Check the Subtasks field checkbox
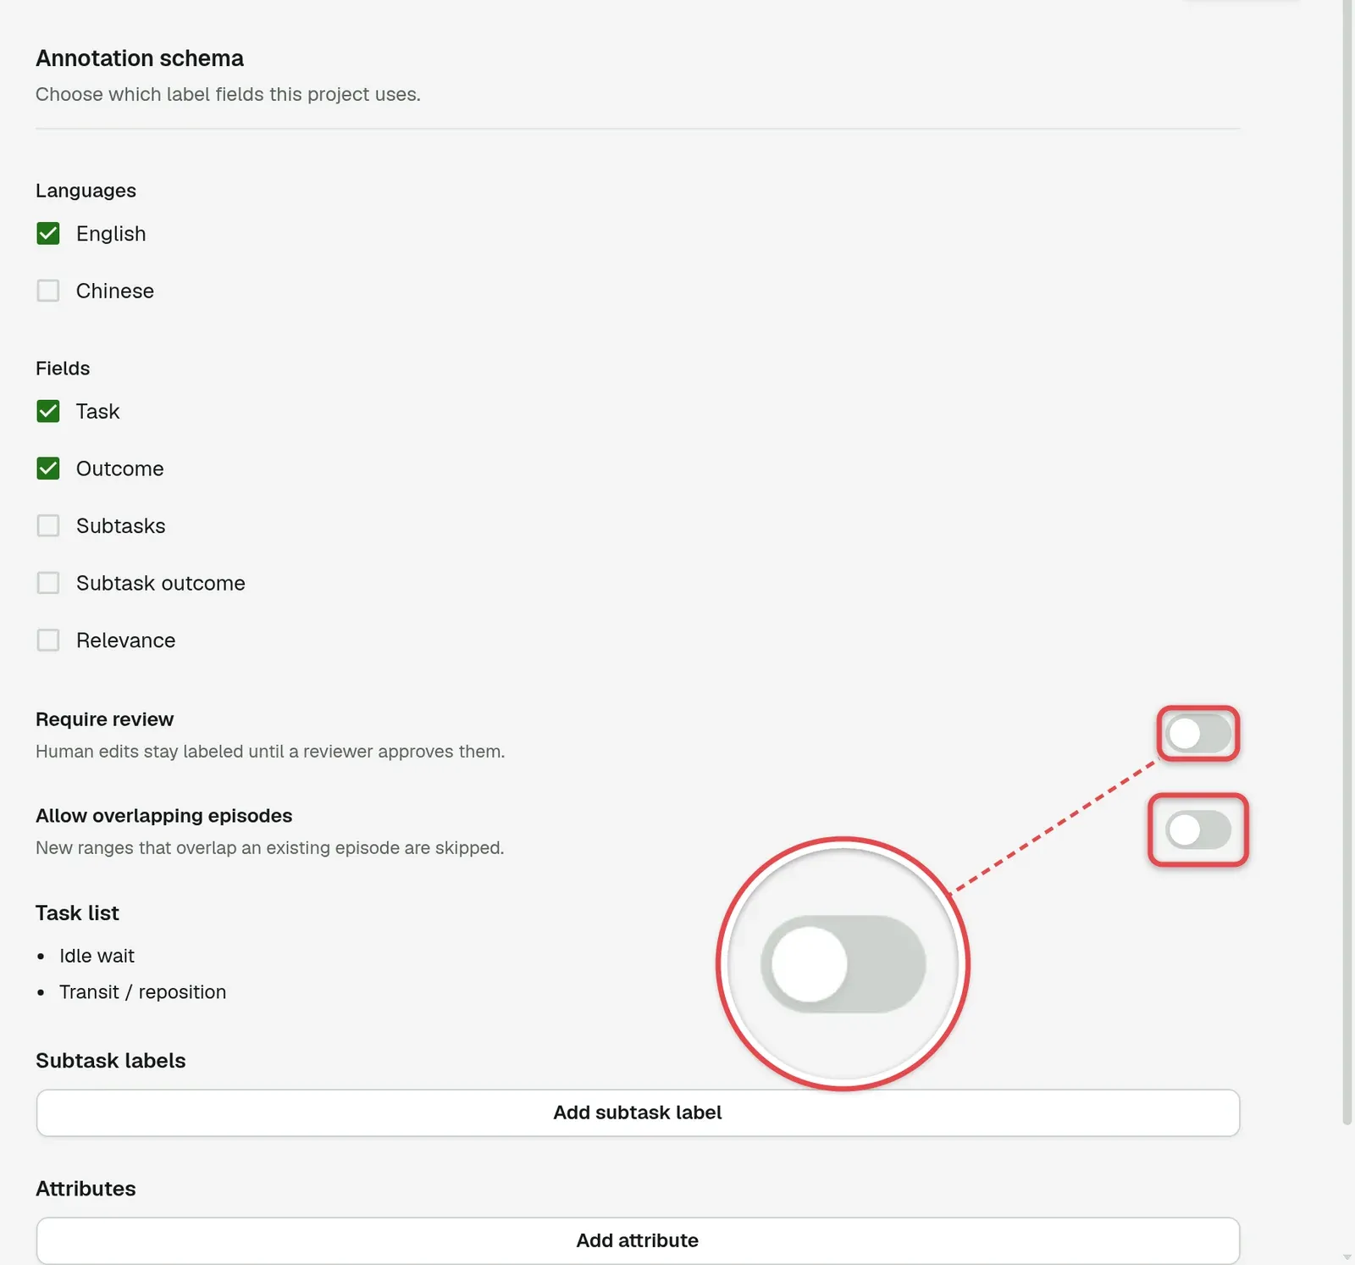The height and width of the screenshot is (1265, 1355). click(x=48, y=526)
